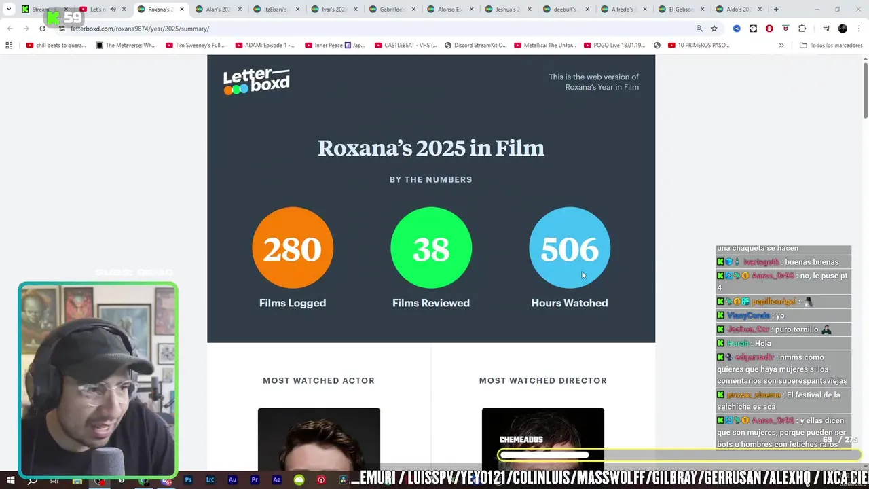This screenshot has width=869, height=489.
Task: Open the tab search dropdown arrow
Action: [9, 10]
